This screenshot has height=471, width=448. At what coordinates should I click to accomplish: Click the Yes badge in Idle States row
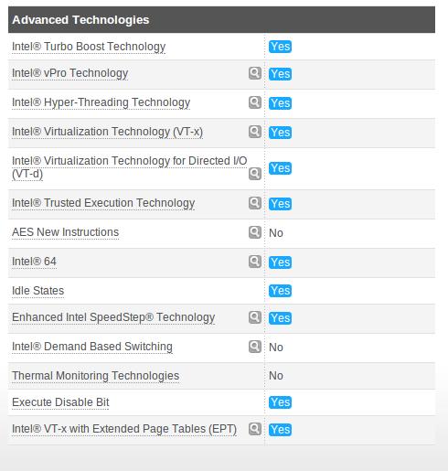[280, 291]
